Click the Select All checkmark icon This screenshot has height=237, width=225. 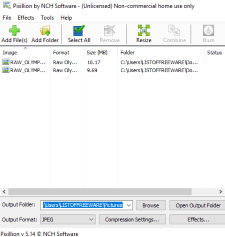79,31
